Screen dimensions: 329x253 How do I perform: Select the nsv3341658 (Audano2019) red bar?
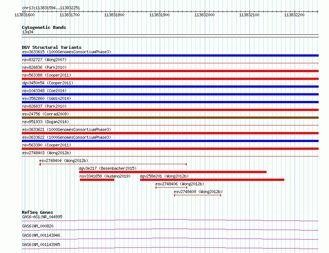pyautogui.click(x=97, y=180)
